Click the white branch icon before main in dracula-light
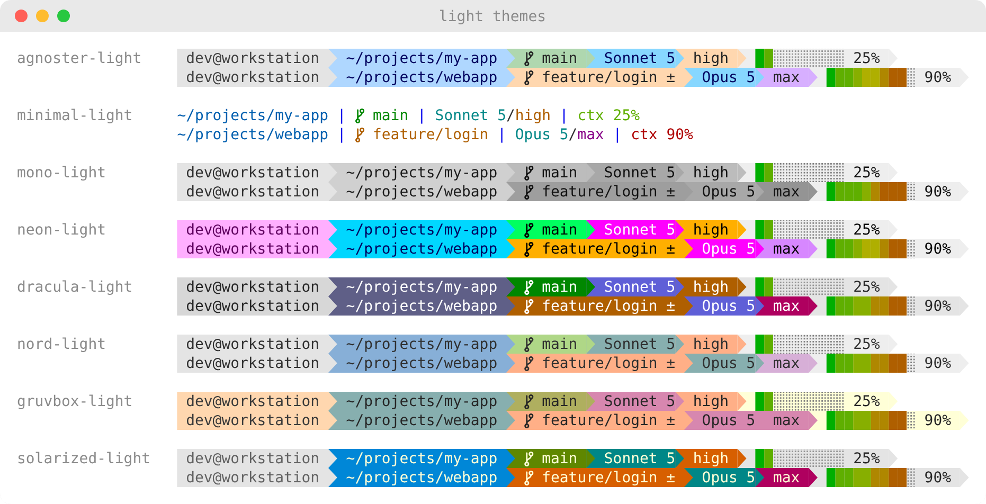 528,287
